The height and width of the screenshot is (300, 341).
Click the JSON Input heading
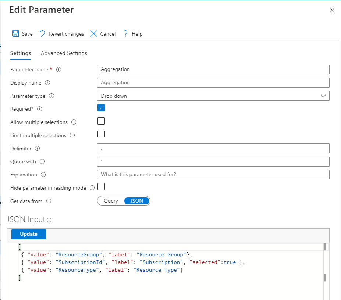click(x=26, y=219)
